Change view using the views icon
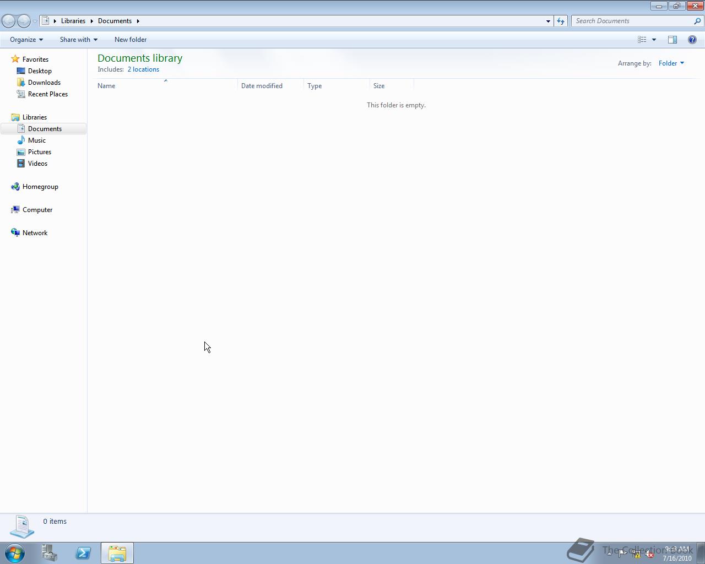The width and height of the screenshot is (705, 564). click(x=642, y=40)
